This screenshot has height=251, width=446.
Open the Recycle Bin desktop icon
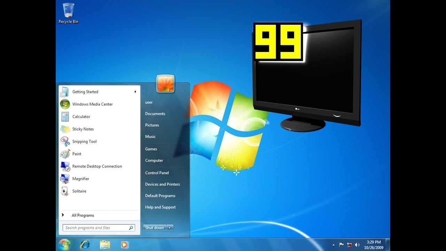click(68, 13)
